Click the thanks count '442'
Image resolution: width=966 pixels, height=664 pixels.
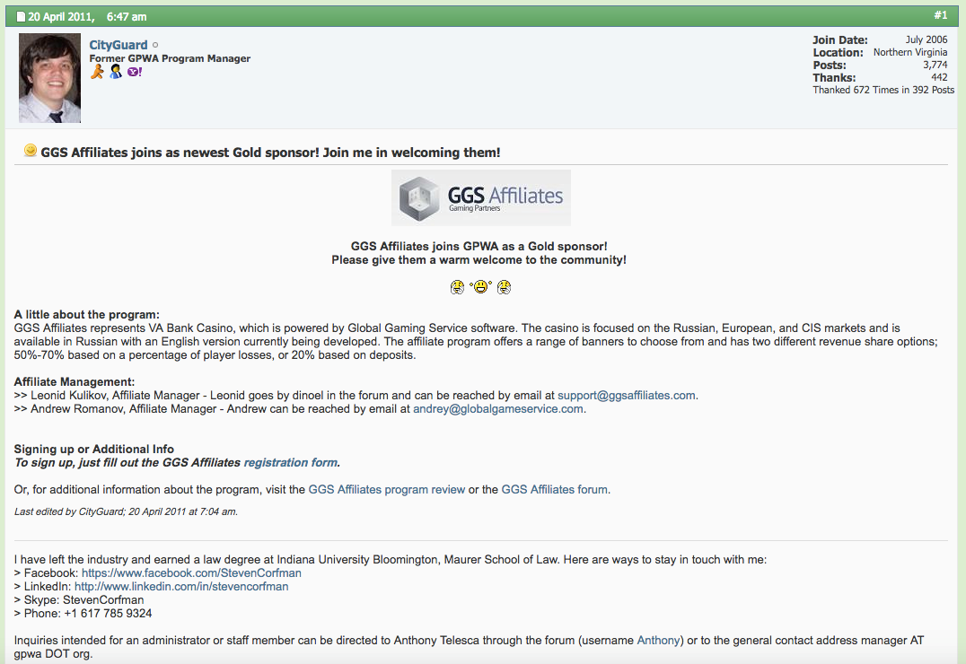pyautogui.click(x=939, y=77)
